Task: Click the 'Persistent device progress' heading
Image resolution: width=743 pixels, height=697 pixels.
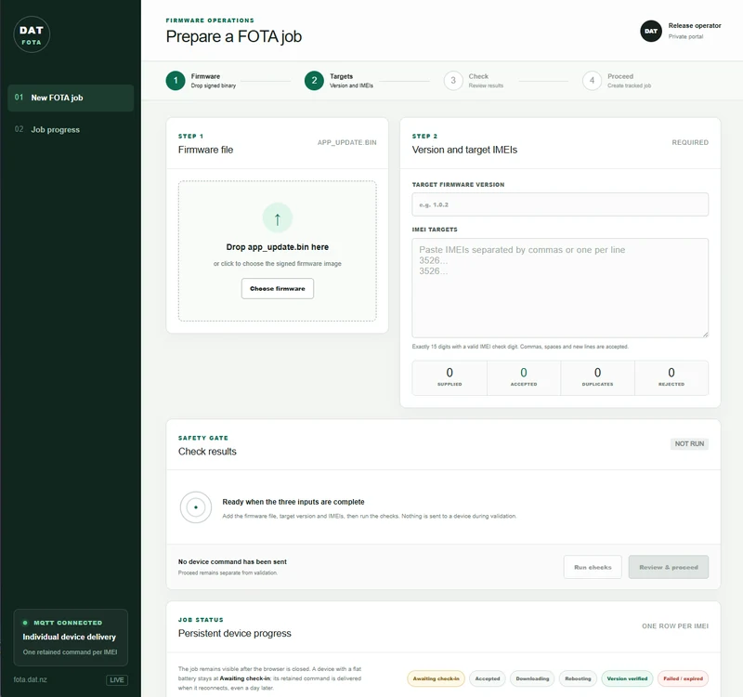Action: (235, 634)
